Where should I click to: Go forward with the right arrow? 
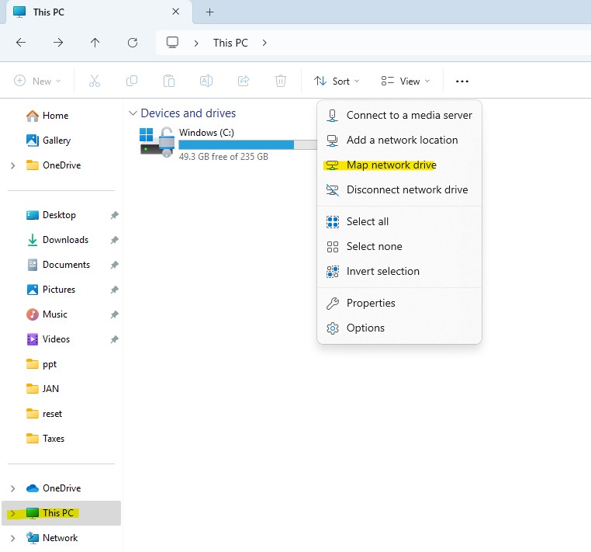(58, 43)
